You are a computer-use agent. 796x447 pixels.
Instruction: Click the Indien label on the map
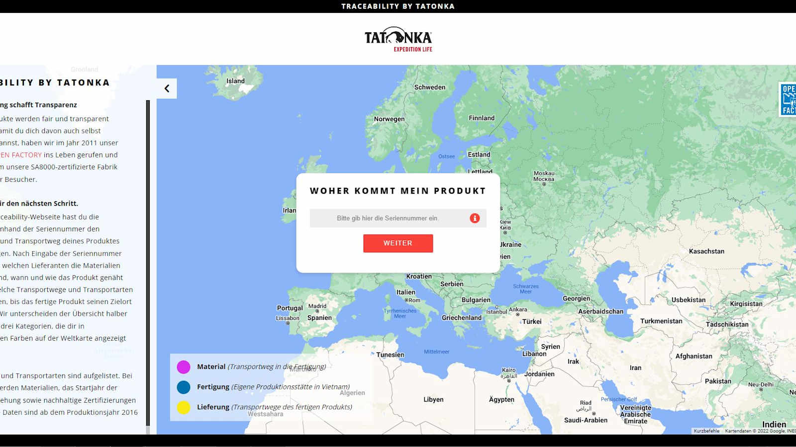[x=774, y=425]
